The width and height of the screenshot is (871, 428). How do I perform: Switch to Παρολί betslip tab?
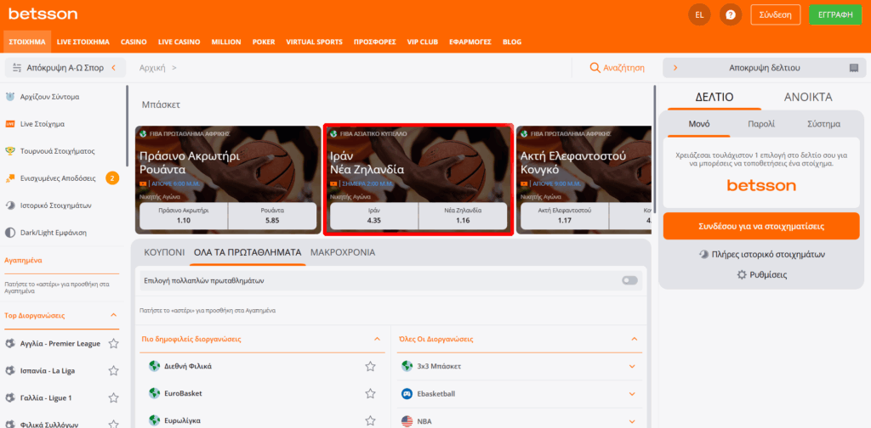(761, 124)
